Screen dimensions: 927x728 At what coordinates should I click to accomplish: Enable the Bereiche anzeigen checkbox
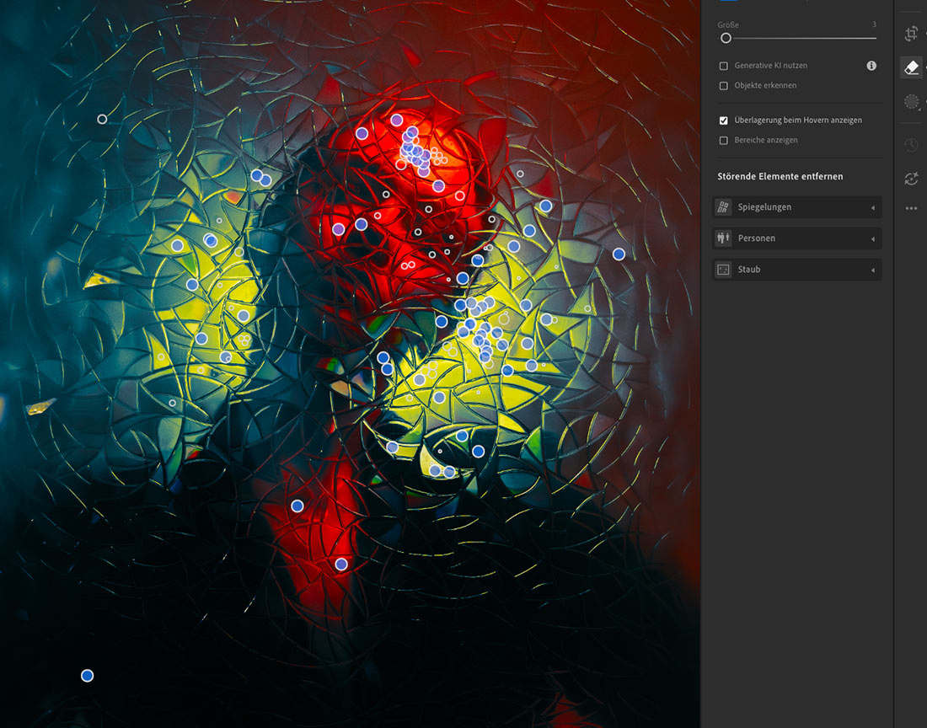pos(724,141)
